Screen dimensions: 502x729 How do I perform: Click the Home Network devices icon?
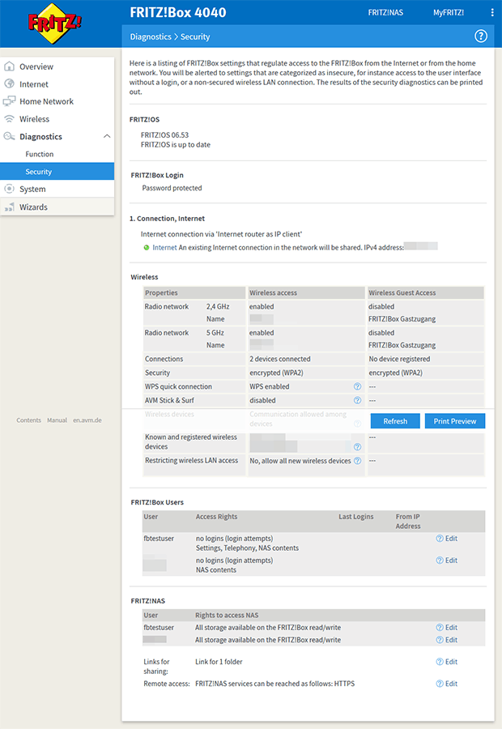(x=9, y=101)
